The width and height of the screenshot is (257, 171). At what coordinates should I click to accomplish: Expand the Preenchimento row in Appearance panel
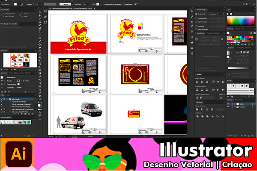5,84
